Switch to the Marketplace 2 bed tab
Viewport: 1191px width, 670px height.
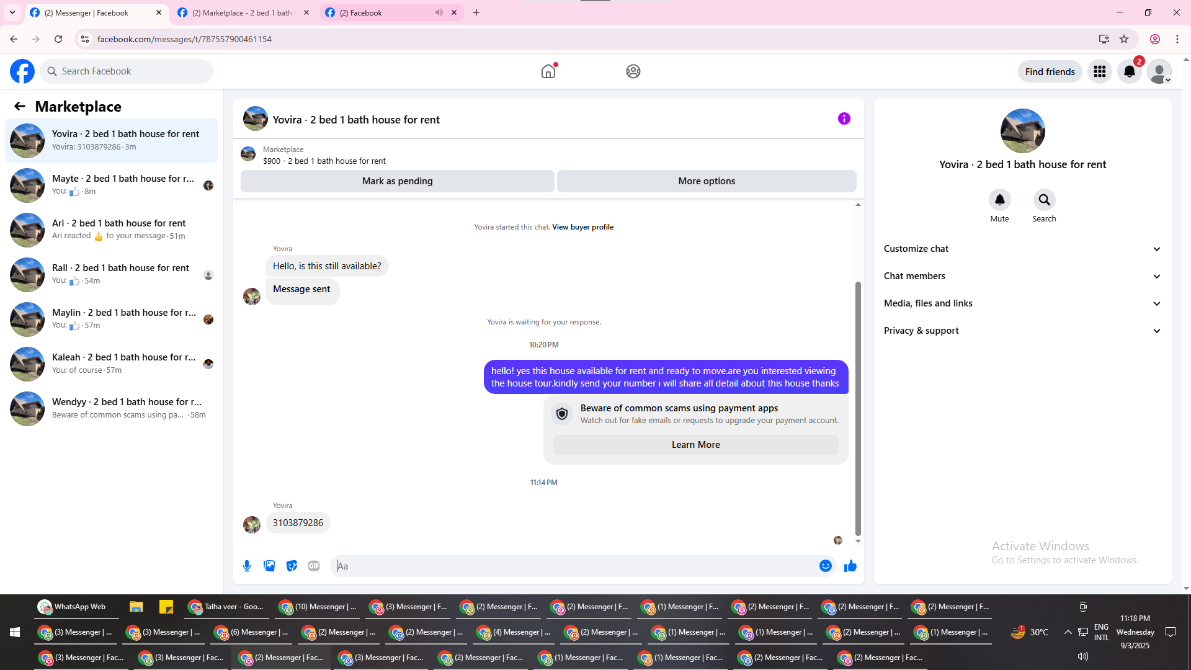click(x=244, y=12)
